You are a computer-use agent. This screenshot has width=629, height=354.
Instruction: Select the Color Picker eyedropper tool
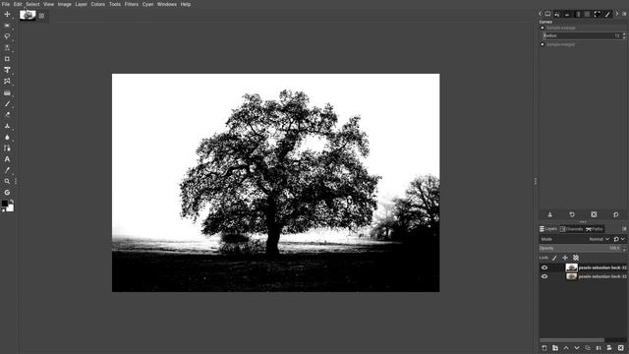pos(7,170)
